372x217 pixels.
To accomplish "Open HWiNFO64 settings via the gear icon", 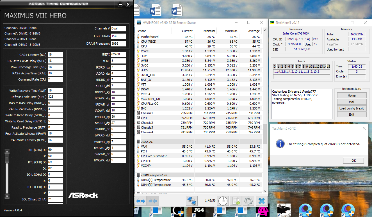I will 248,201.
